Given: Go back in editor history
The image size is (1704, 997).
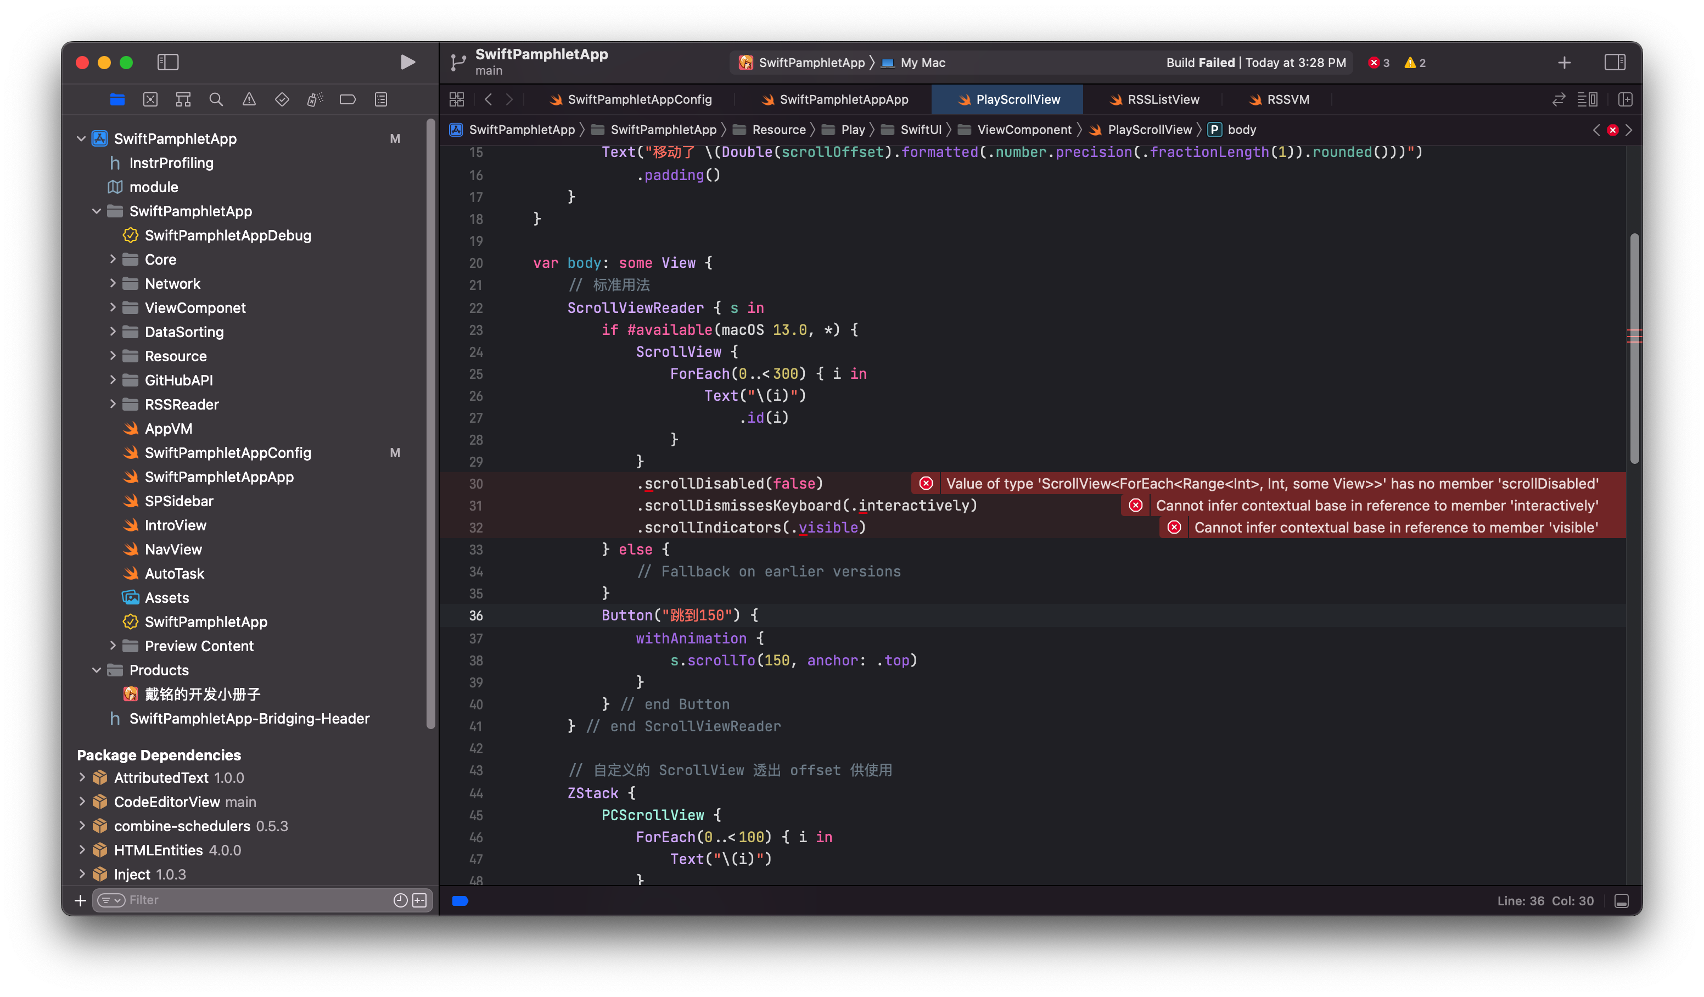Looking at the screenshot, I should [487, 99].
